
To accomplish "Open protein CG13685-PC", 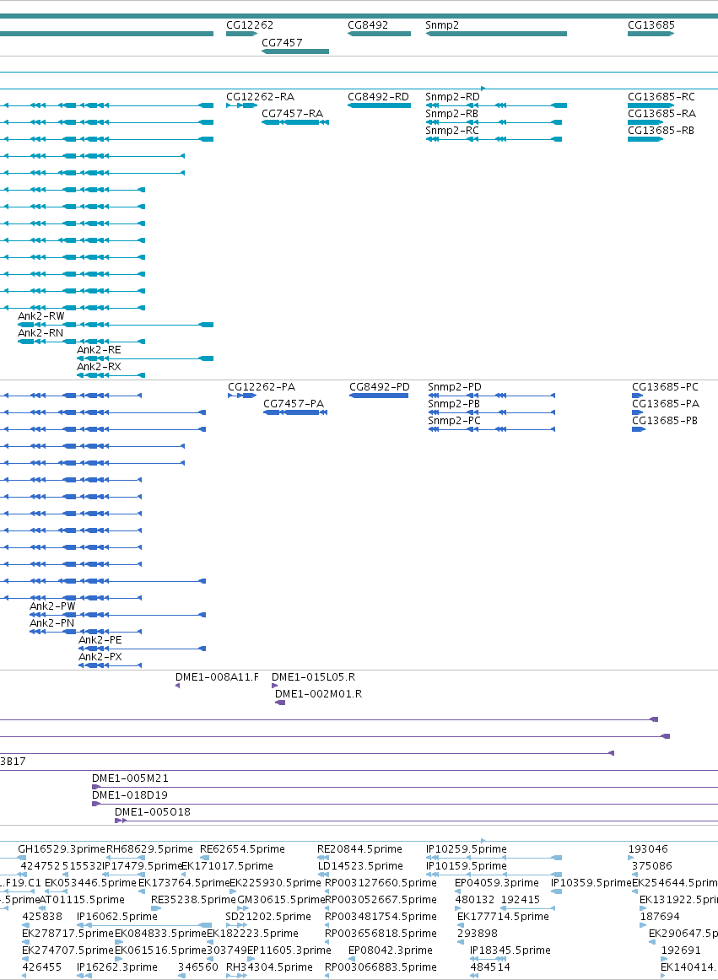I will coord(666,387).
